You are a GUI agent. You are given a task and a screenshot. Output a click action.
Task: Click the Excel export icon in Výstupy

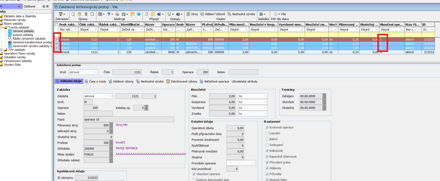[x=169, y=14]
